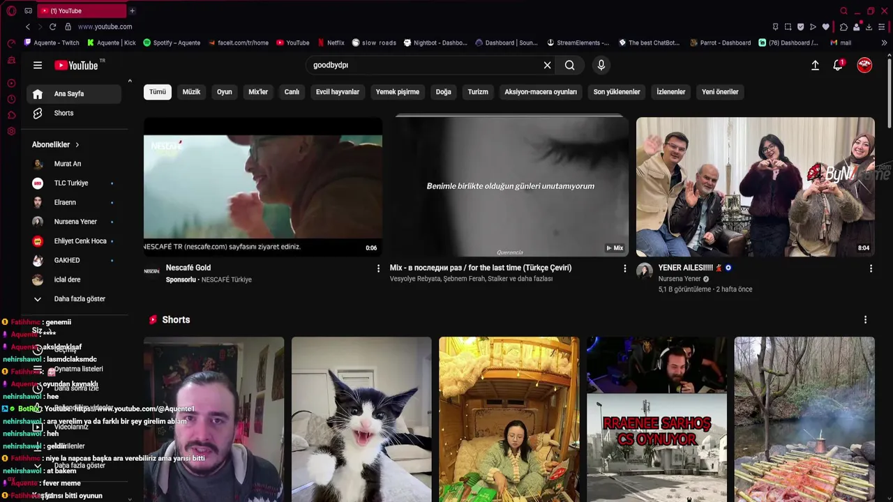Open Spotify – Aquente bookmark
The height and width of the screenshot is (502, 893).
(x=172, y=43)
